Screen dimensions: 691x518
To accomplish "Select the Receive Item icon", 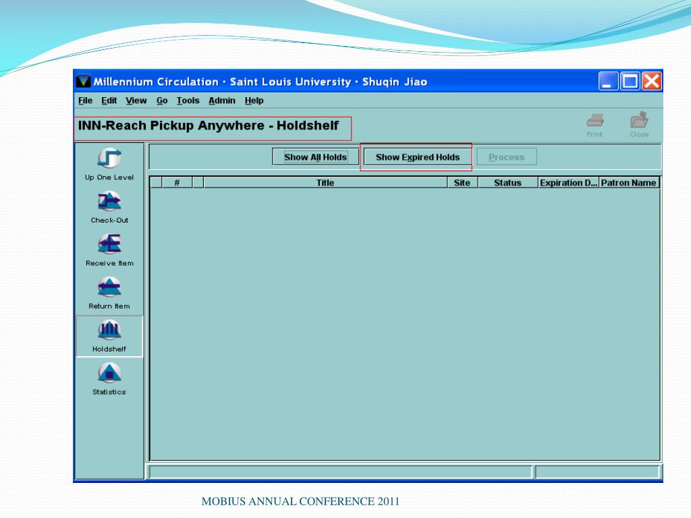I will pos(109,244).
